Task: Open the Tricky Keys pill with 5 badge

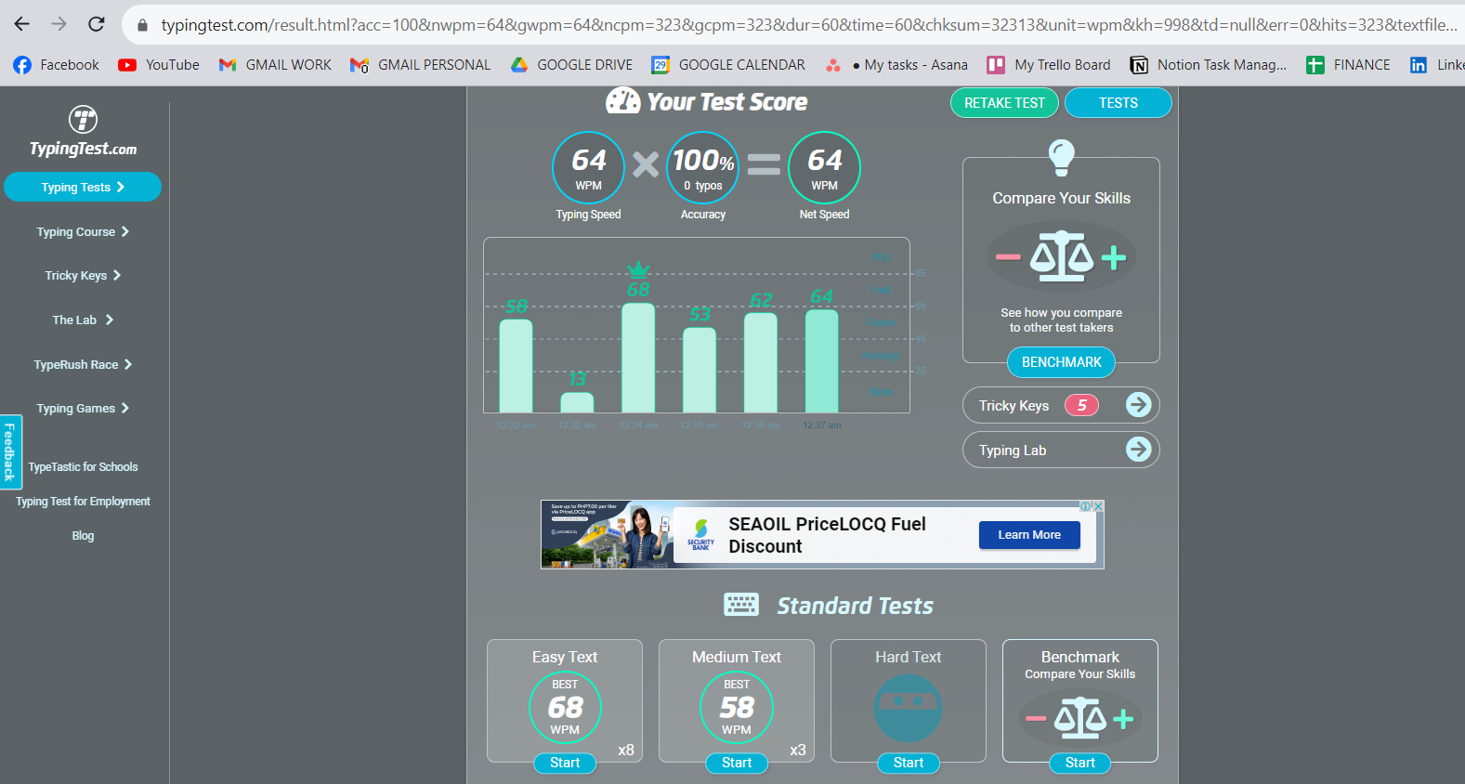Action: 1061,405
